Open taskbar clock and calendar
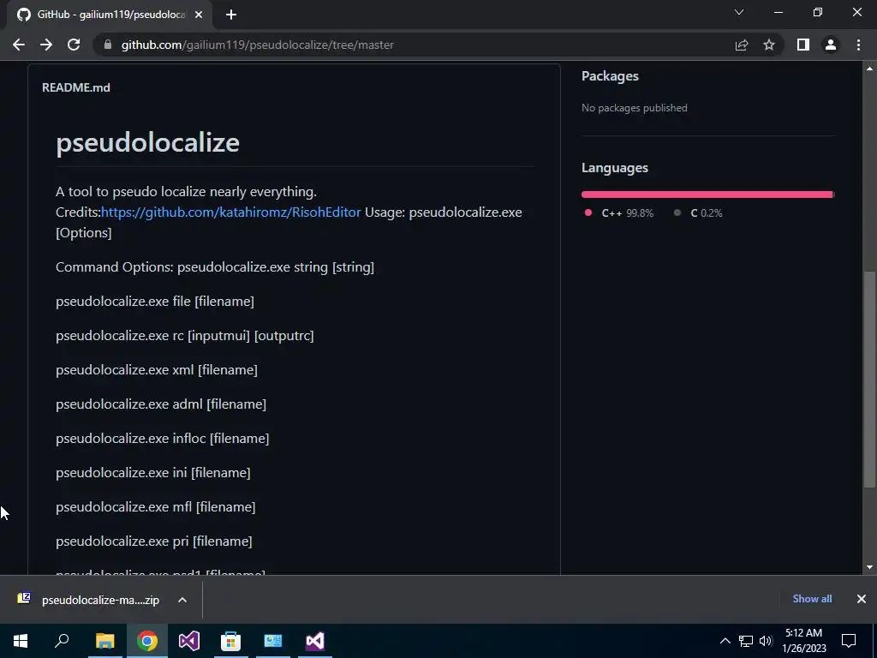 click(803, 641)
